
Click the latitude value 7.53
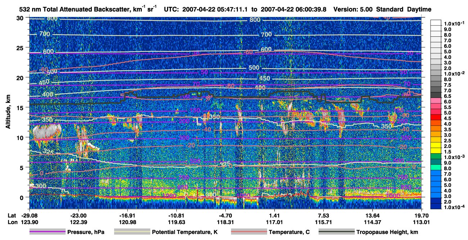[324, 216]
